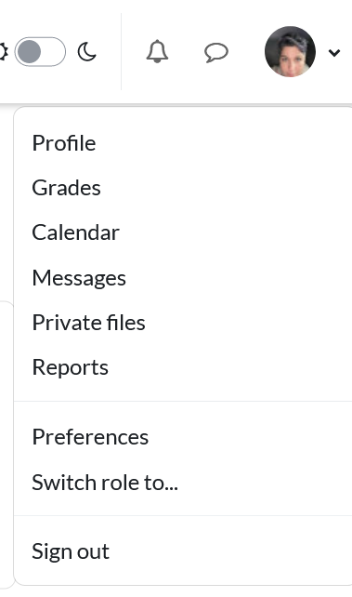
Task: Toggle the dark mode switch
Action: [x=40, y=52]
